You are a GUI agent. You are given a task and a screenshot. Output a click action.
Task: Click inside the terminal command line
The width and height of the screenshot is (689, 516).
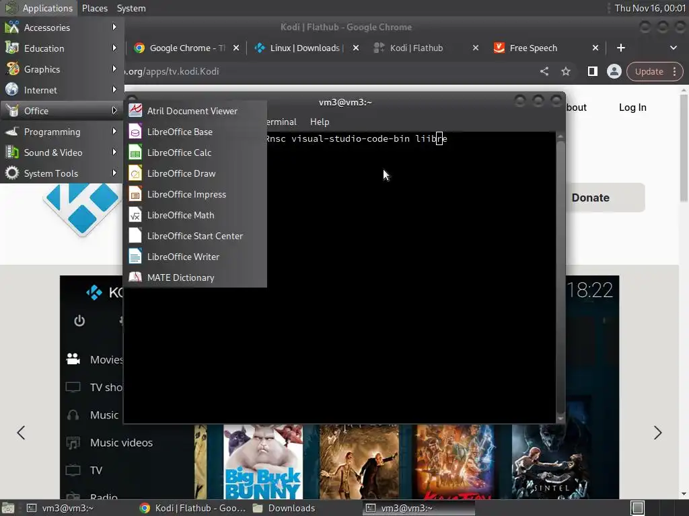pos(356,138)
